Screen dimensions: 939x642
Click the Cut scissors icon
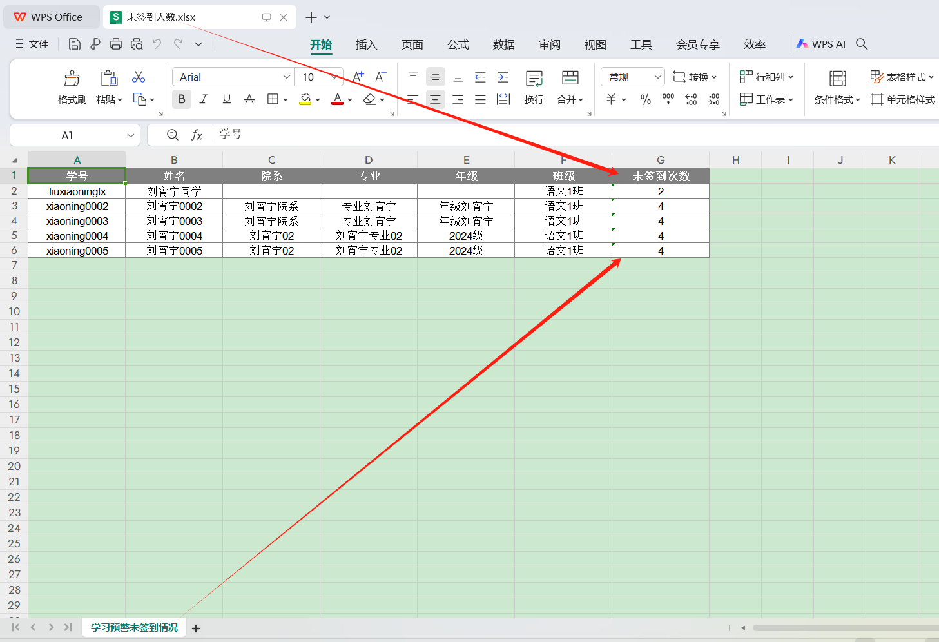[x=139, y=77]
